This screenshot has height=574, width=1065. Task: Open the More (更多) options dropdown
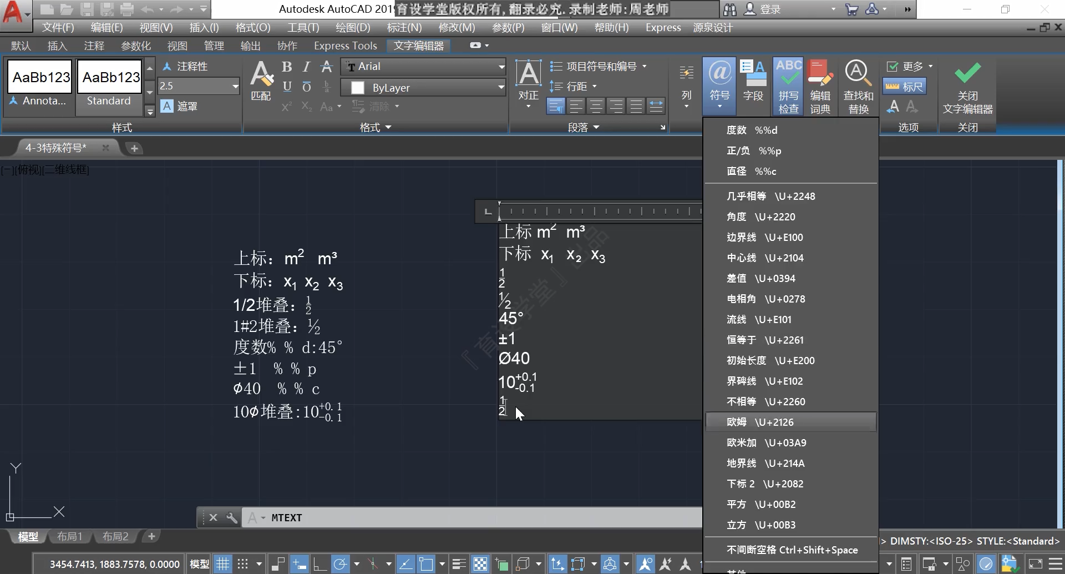910,67
